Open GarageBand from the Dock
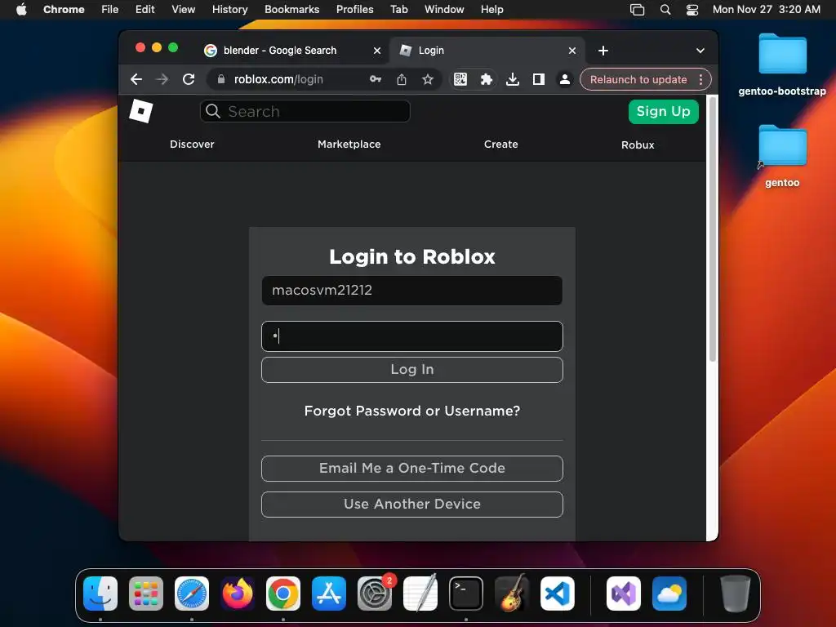 click(x=512, y=594)
